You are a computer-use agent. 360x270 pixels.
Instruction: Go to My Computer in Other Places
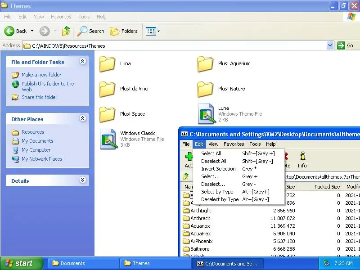[36, 150]
